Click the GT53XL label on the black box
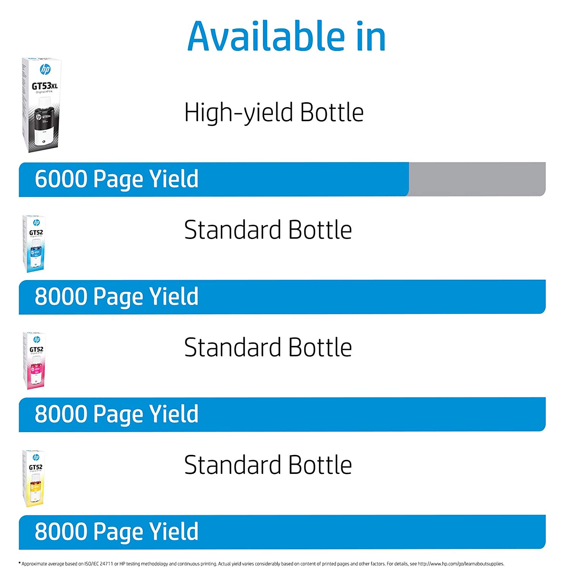 click(x=44, y=86)
